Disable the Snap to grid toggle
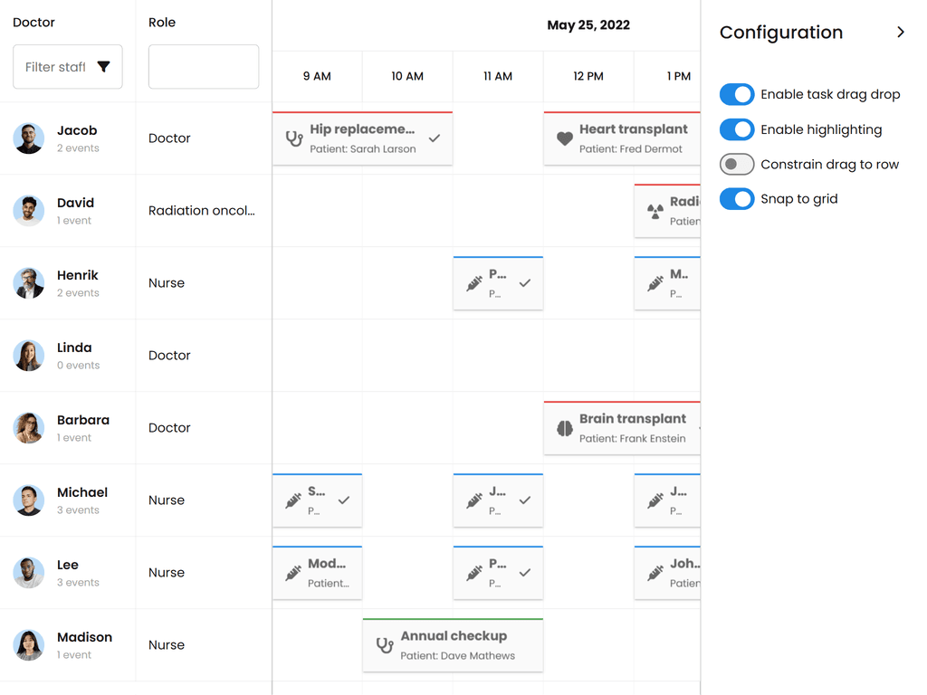The height and width of the screenshot is (695, 927). [x=737, y=199]
